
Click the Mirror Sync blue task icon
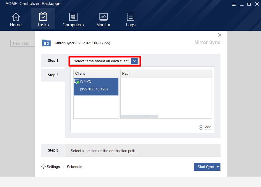(x=46, y=43)
